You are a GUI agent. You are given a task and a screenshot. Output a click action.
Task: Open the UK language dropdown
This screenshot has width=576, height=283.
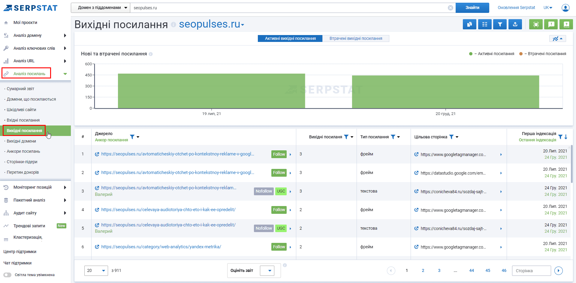coord(548,8)
